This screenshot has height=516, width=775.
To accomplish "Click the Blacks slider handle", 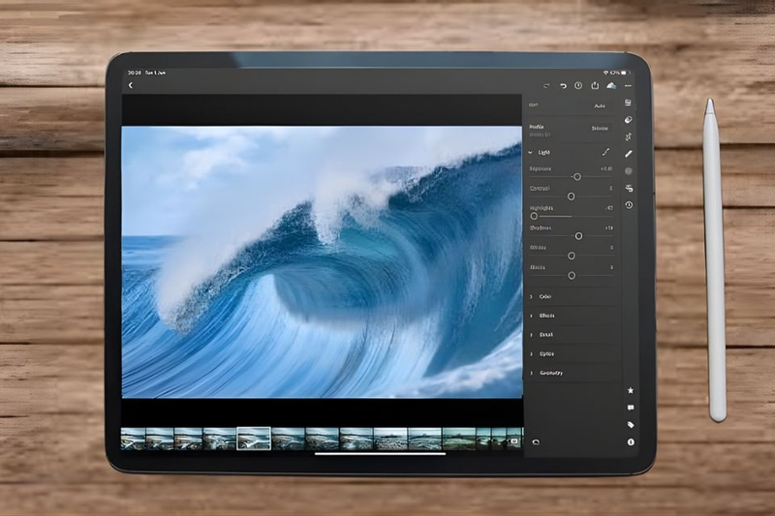I will click(x=572, y=276).
